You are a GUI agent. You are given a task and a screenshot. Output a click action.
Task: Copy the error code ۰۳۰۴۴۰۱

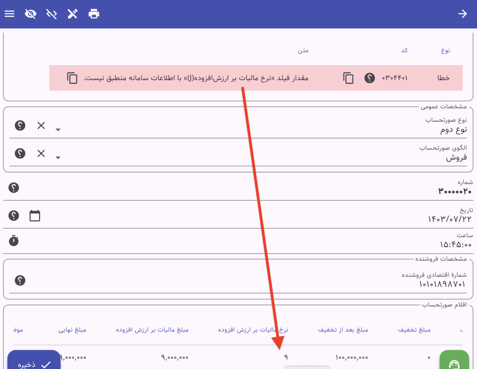tap(348, 78)
